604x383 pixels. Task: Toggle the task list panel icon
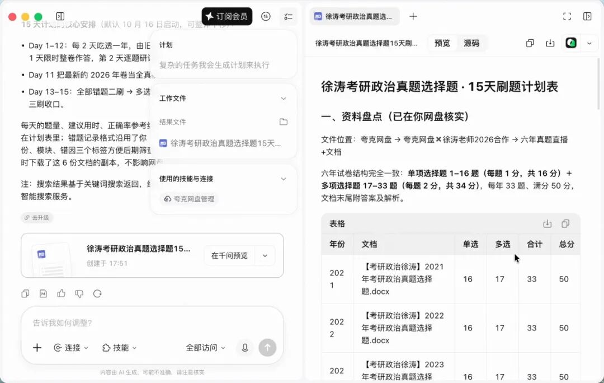pyautogui.click(x=288, y=17)
